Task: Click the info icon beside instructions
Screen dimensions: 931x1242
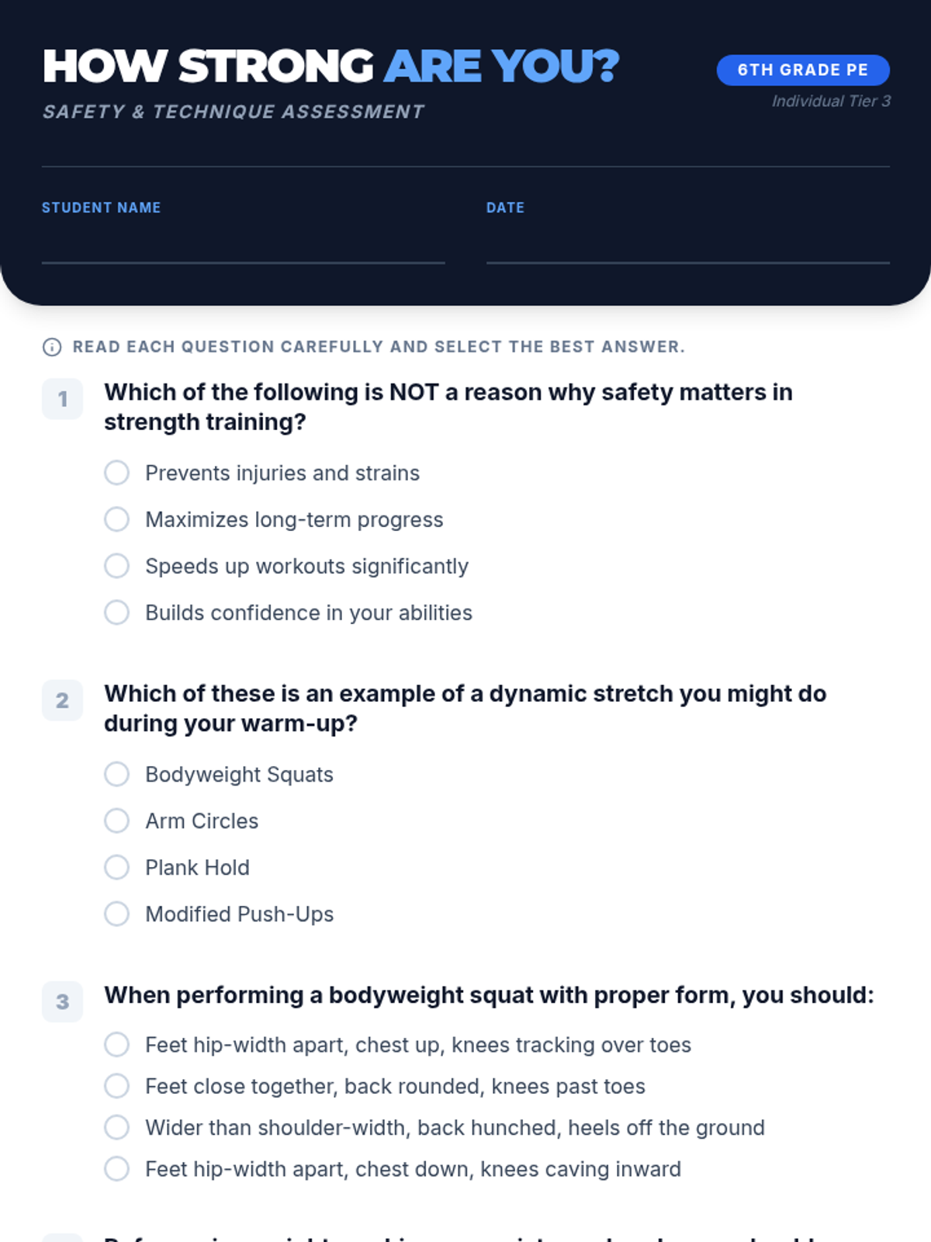Action: [x=52, y=347]
